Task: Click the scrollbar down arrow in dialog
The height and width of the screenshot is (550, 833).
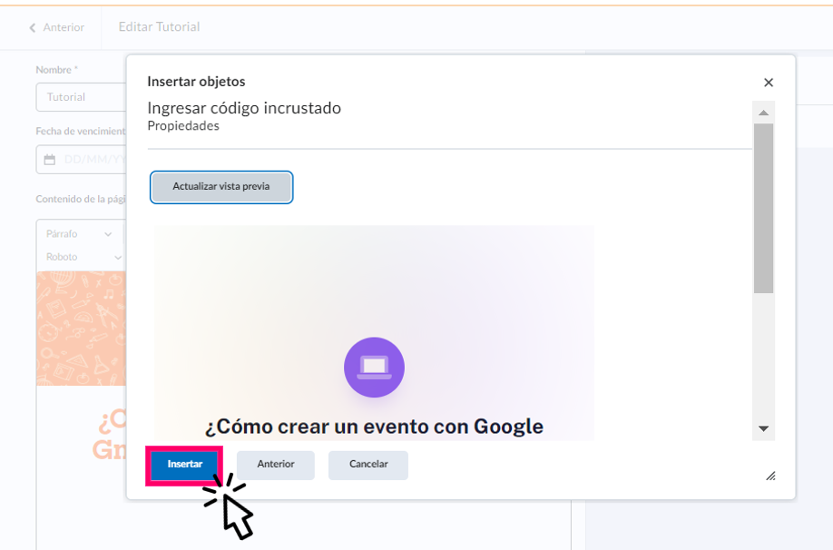Action: 763,428
